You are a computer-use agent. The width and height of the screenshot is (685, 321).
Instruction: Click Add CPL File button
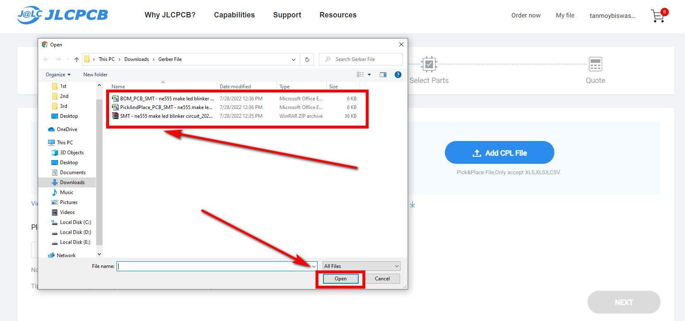click(500, 153)
